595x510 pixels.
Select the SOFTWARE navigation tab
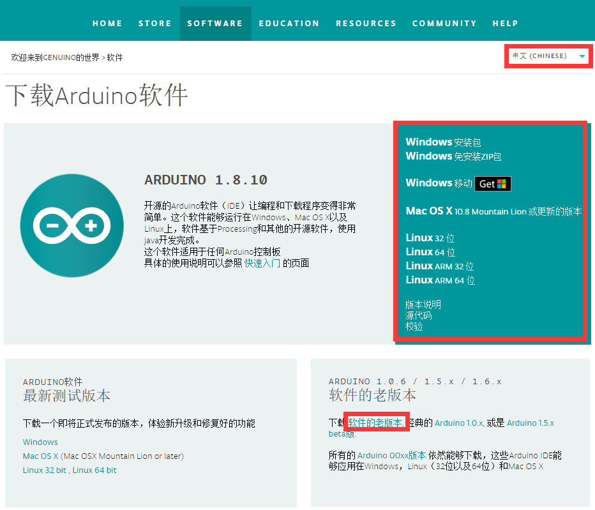pyautogui.click(x=215, y=24)
